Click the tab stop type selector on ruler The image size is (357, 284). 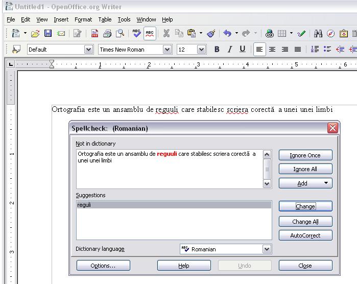pos(11,64)
